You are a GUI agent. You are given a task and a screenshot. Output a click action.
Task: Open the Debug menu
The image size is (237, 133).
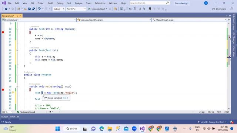click(60, 3)
